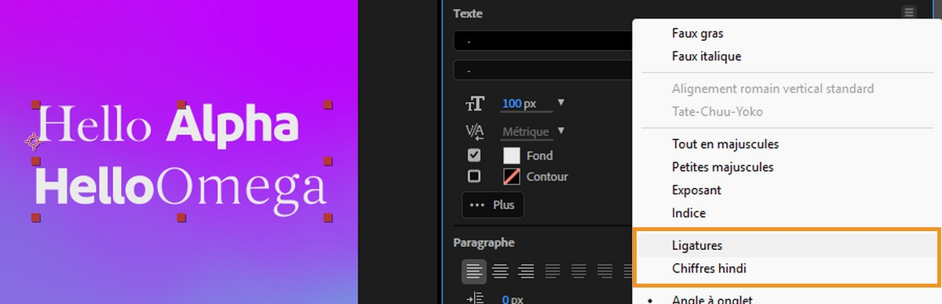Screen dimensions: 942x304
Task: Click the Contour none color swatch
Action: click(512, 176)
